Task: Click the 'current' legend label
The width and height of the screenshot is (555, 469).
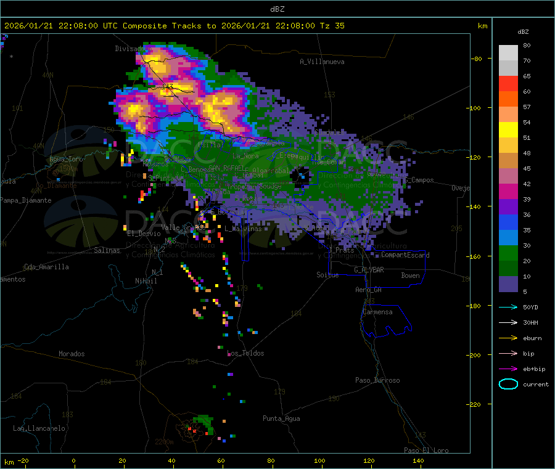Action: pyautogui.click(x=536, y=384)
